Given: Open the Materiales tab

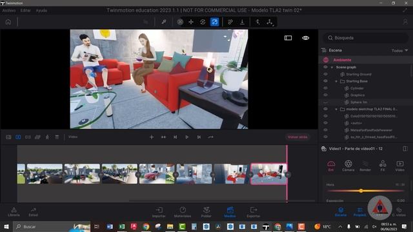Looking at the screenshot, I should (x=183, y=212).
